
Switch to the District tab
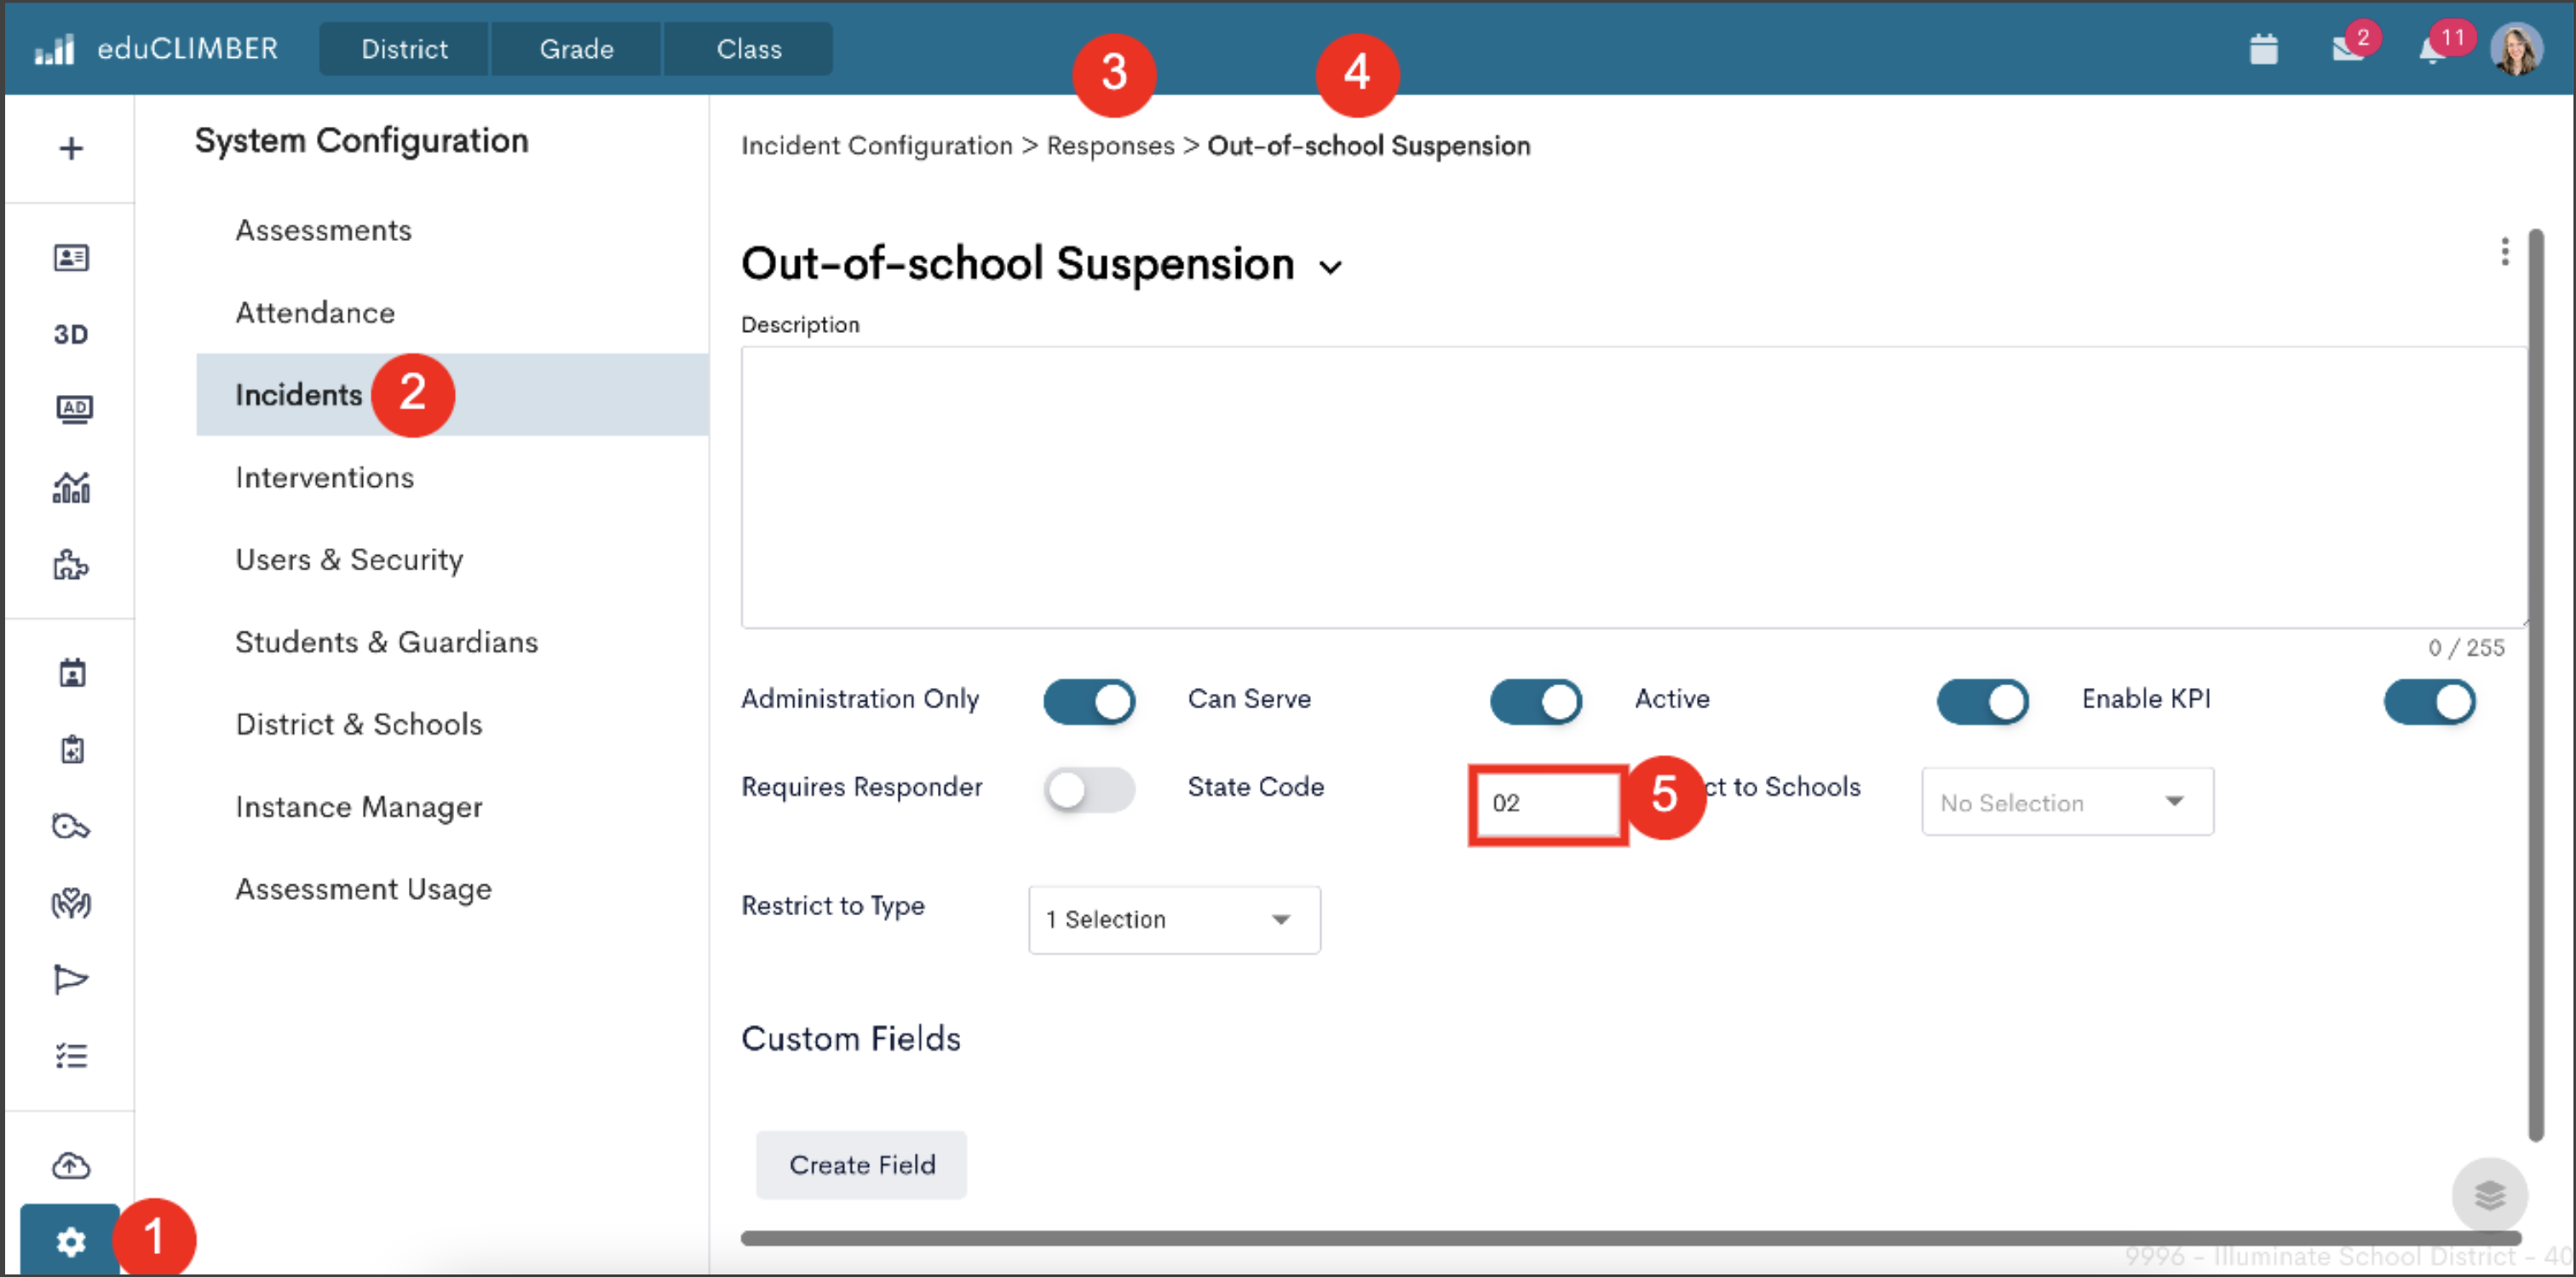pyautogui.click(x=404, y=49)
